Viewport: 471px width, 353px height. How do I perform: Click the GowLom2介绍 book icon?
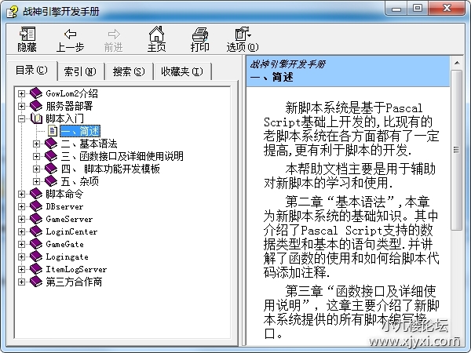point(36,93)
